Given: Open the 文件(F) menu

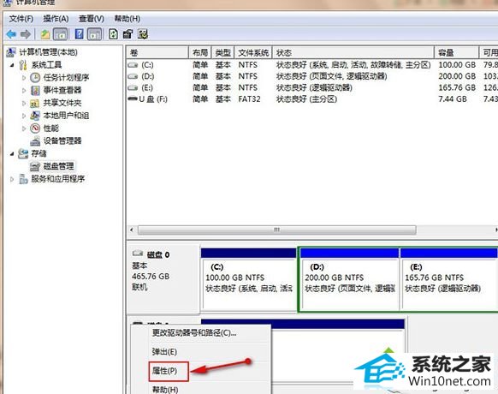Looking at the screenshot, I should coord(21,19).
